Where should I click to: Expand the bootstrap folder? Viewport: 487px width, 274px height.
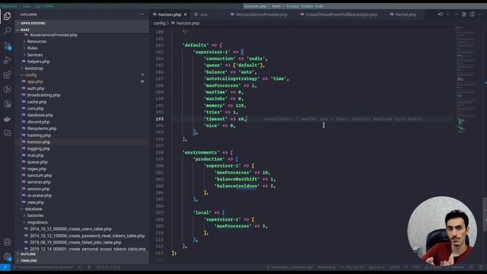33,68
